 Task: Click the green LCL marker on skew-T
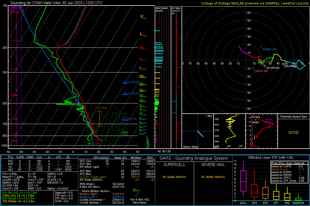[x=125, y=134]
